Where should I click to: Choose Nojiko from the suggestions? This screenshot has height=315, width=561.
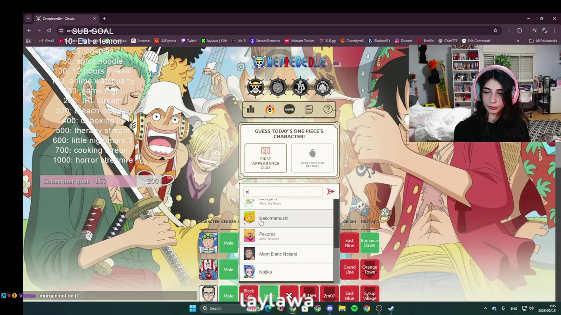286,272
